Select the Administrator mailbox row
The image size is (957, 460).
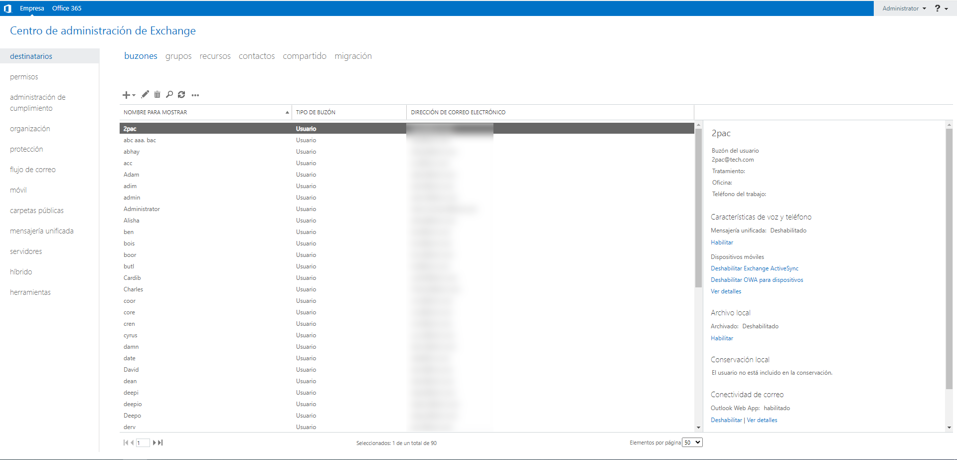(407, 209)
